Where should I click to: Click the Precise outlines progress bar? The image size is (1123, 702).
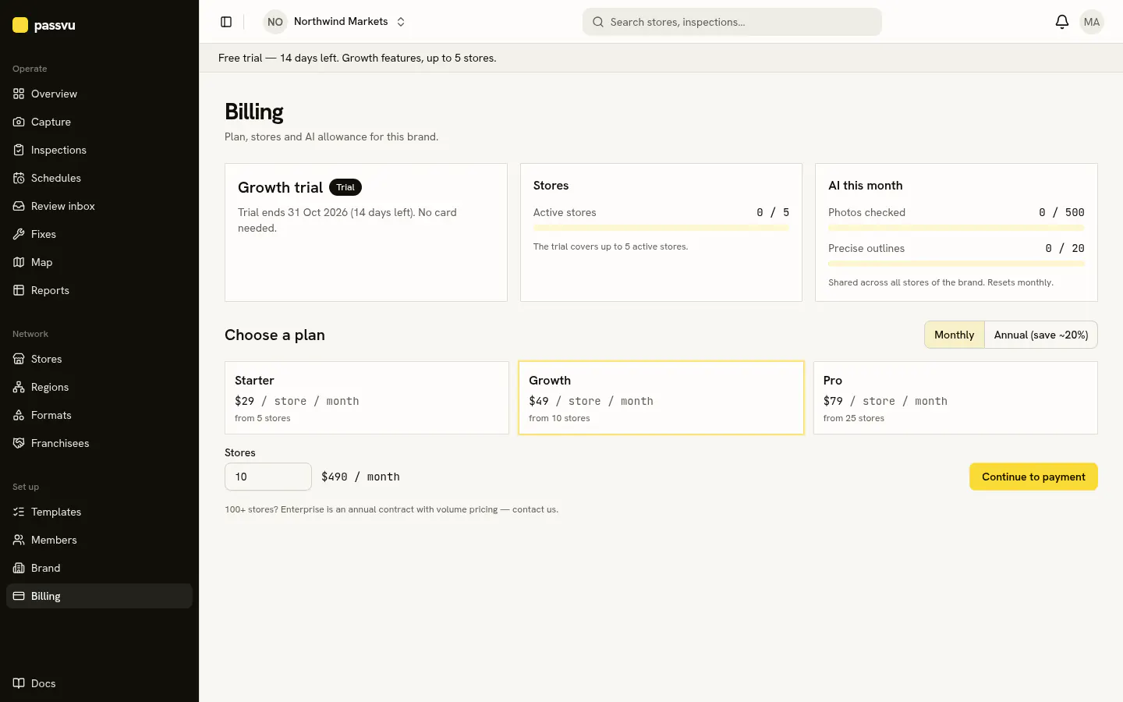[x=956, y=264]
